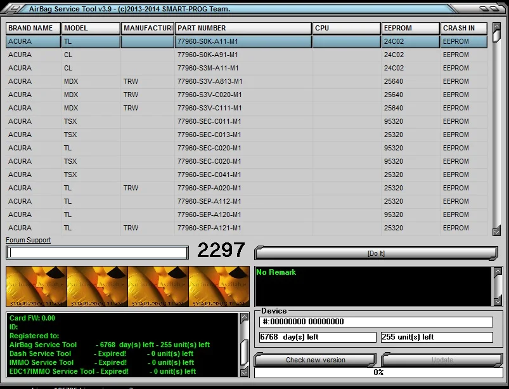Click the first No Image Available thumbnail

point(36,286)
